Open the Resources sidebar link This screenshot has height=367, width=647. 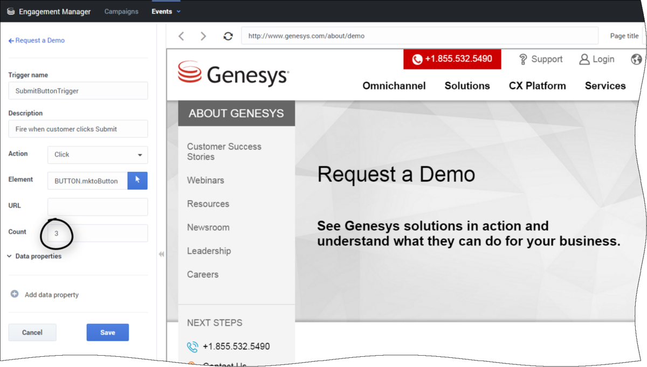pos(208,204)
